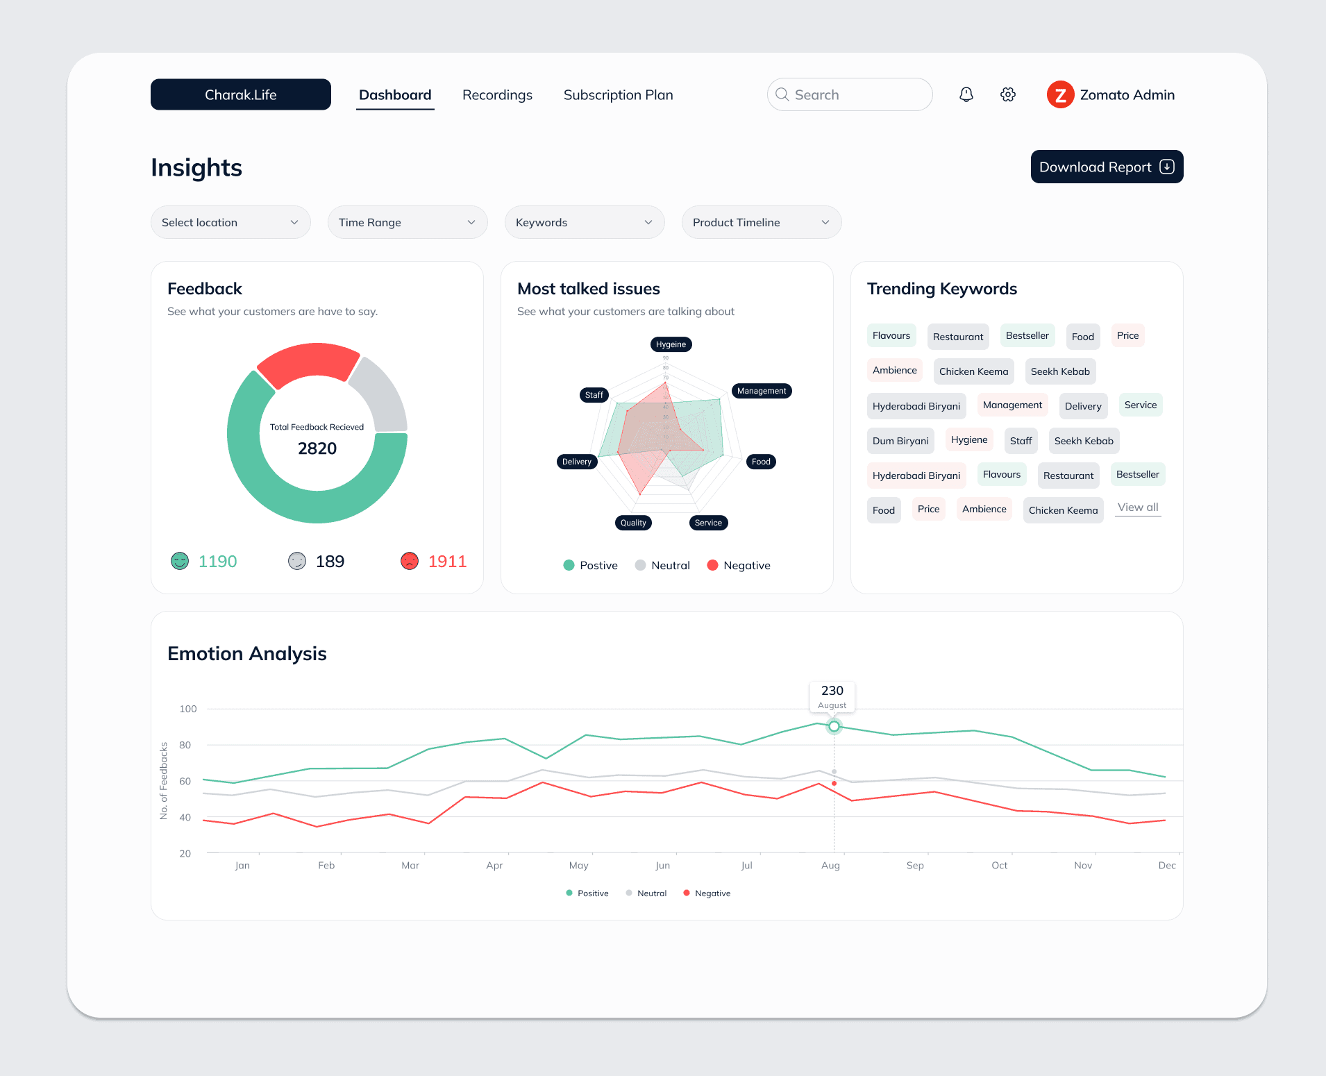
Task: Click the Delivery keyword tag
Action: [1083, 406]
